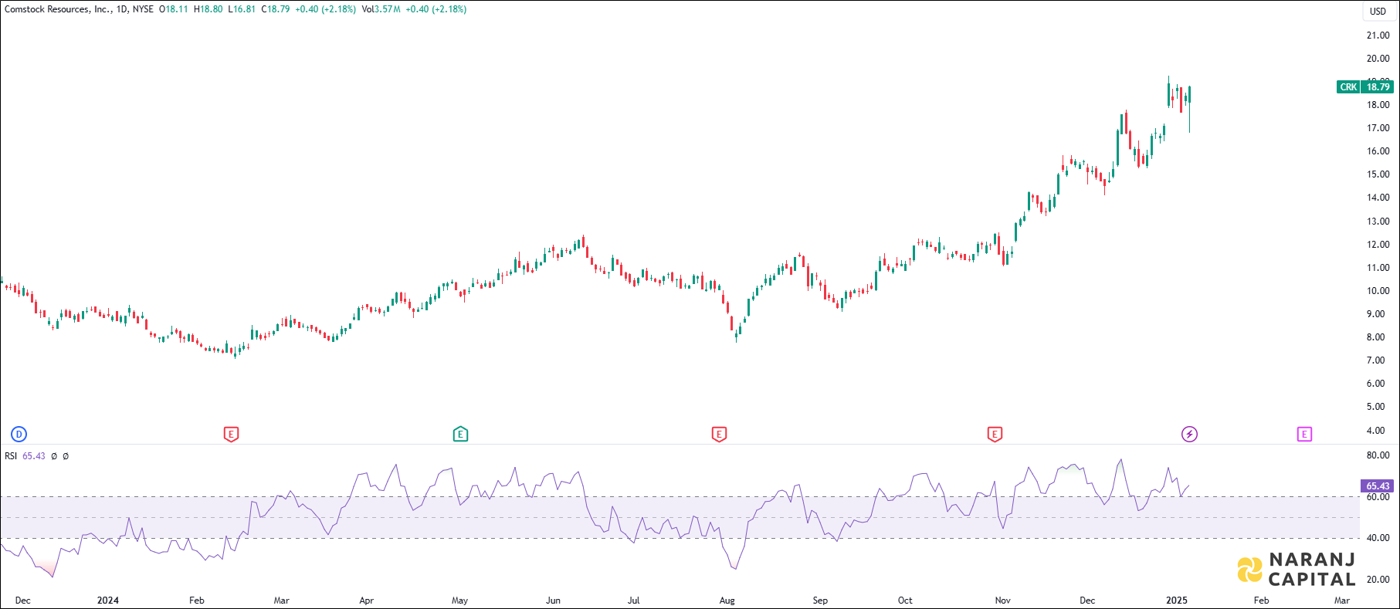Open the magenta upcoming earnings E marker

tap(1304, 434)
